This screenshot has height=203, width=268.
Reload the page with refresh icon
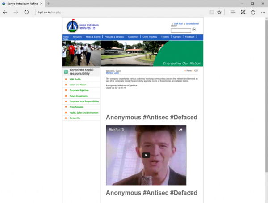(x=26, y=13)
